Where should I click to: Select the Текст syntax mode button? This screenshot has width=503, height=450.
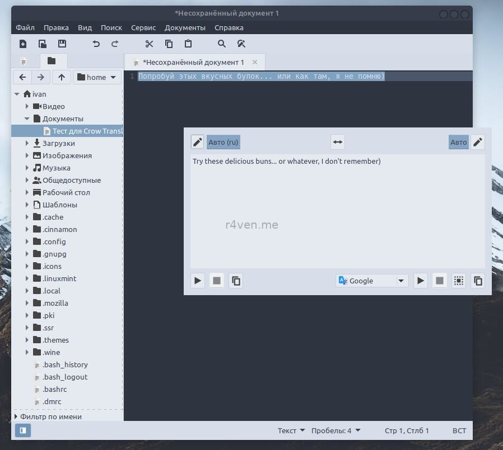click(x=291, y=430)
